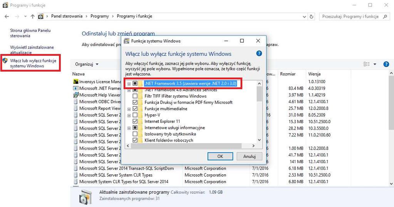The width and height of the screenshot is (394, 207).
Task: Uncheck Klient folderów roboczych checkbox
Action: [135, 140]
